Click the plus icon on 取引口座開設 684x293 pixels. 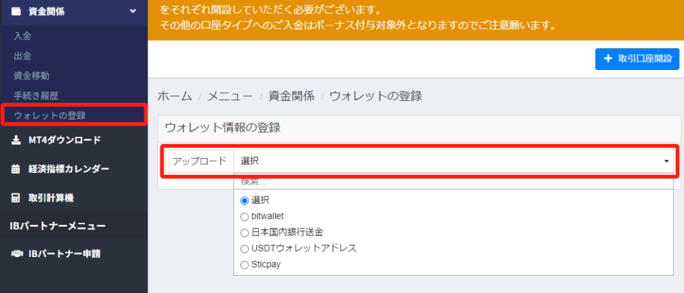pos(608,59)
